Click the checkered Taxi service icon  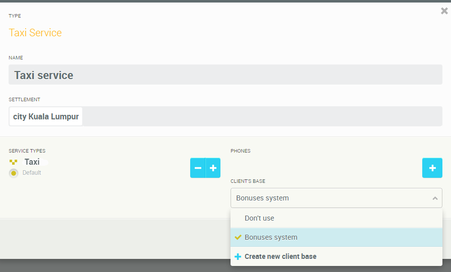click(14, 162)
